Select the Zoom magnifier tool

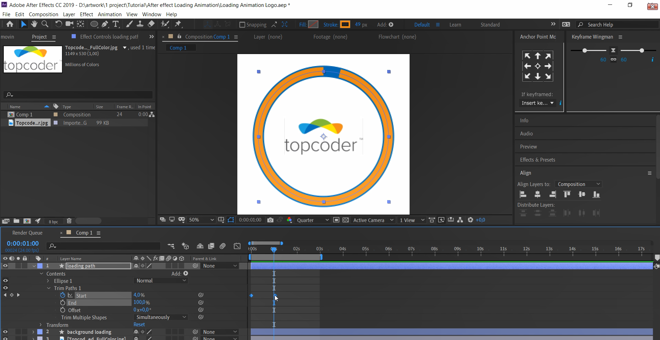coord(45,24)
